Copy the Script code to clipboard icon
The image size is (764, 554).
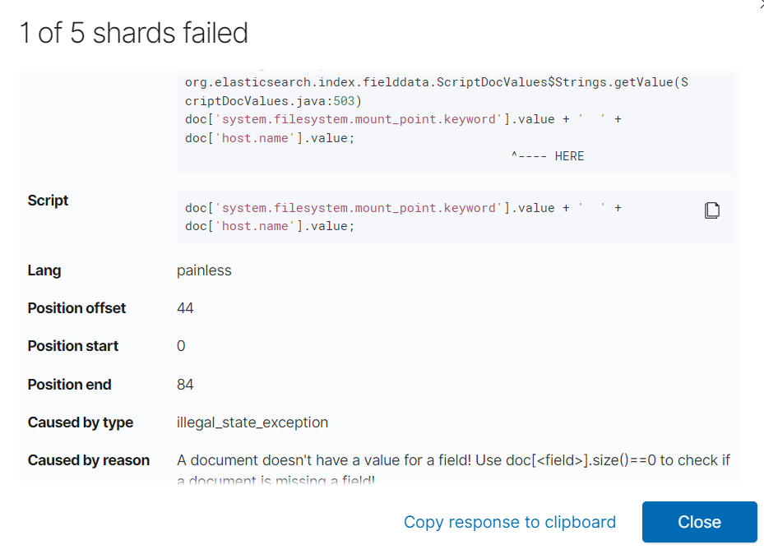point(712,210)
